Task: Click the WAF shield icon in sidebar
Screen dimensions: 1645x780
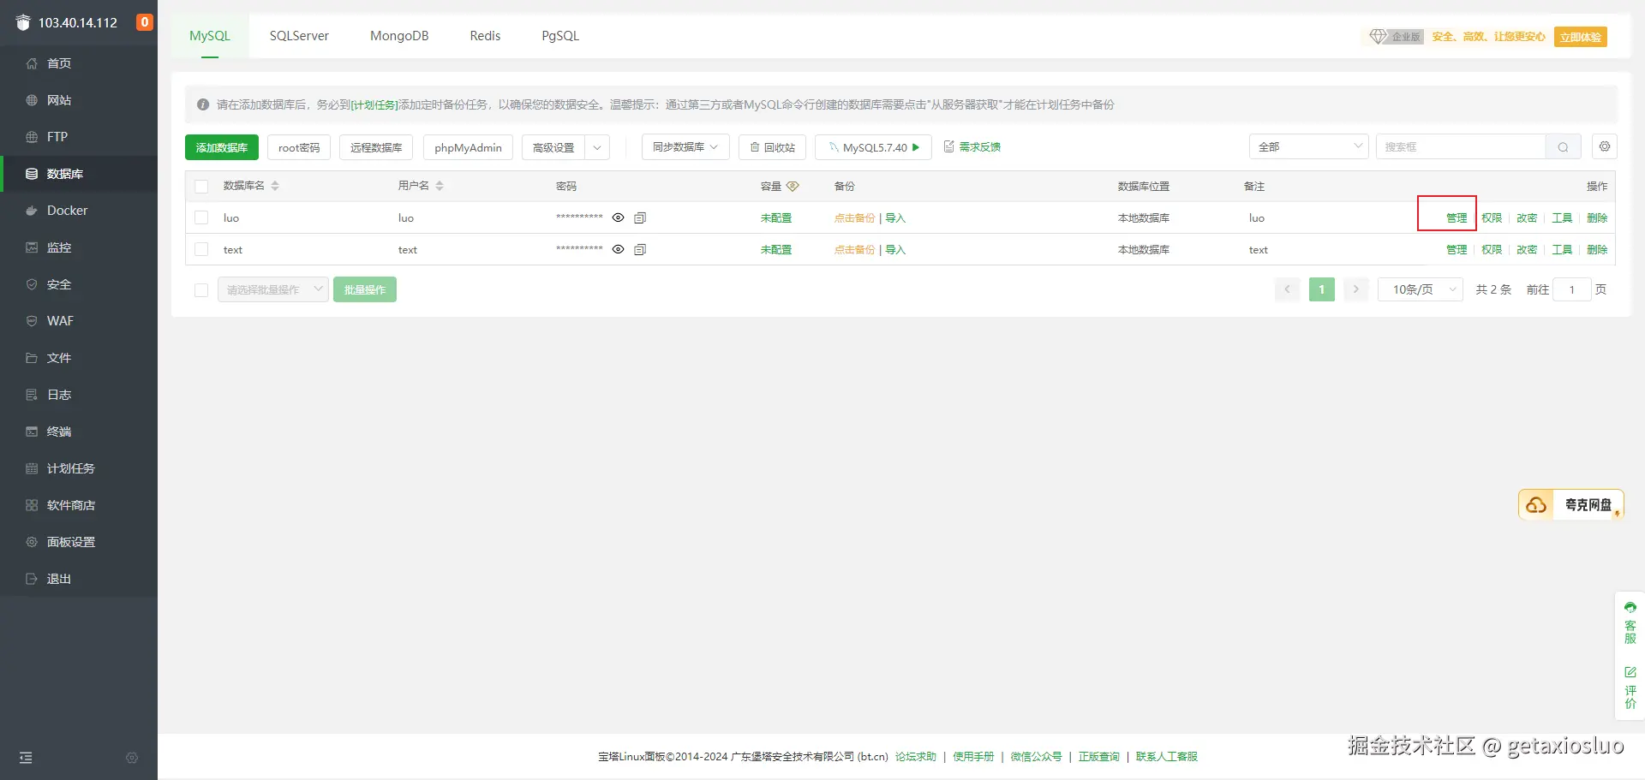Action: [x=32, y=321]
